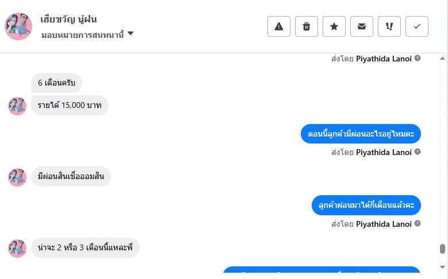Star this conversation

pyautogui.click(x=334, y=26)
